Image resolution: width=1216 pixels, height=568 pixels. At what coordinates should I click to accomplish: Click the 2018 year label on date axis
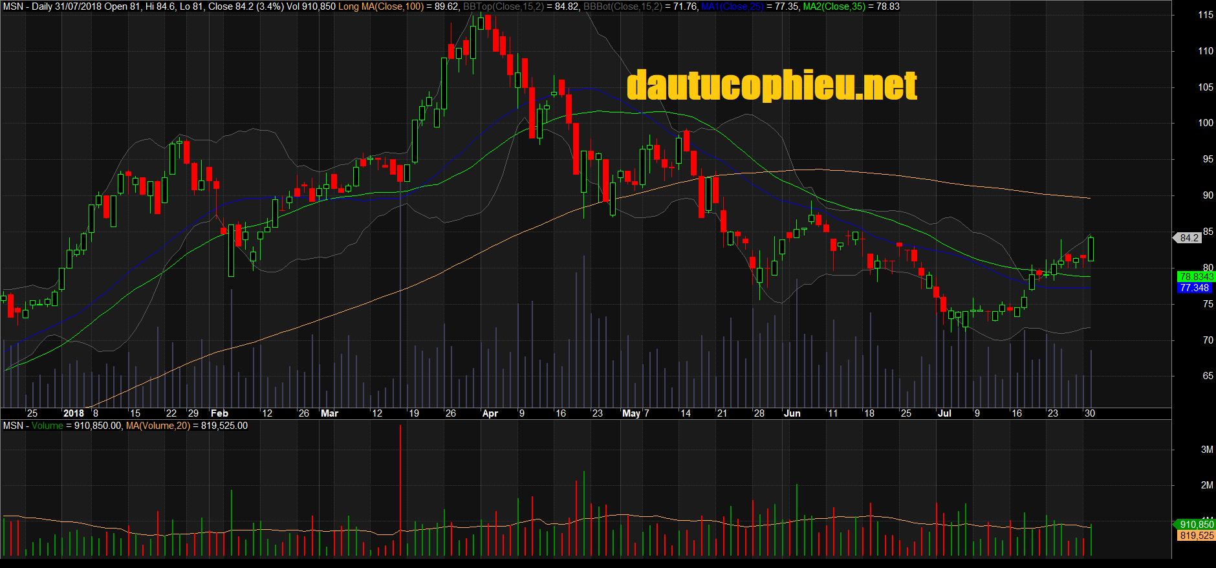[x=73, y=413]
